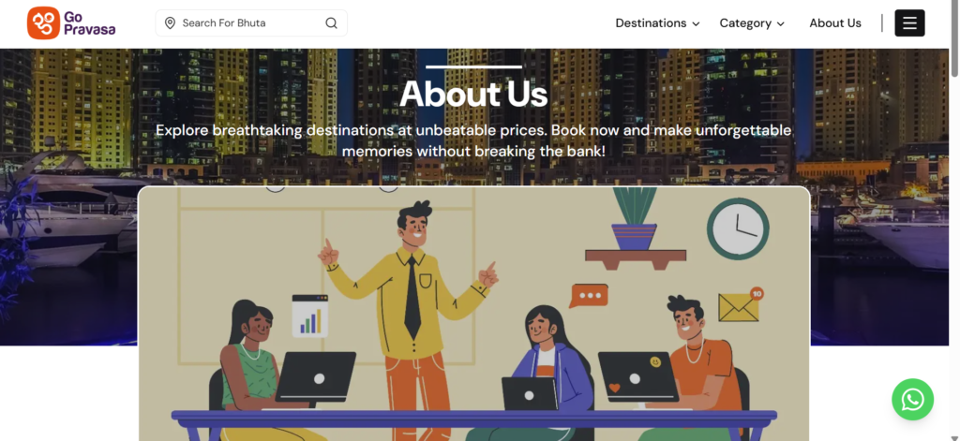Click the Go Pravasa brand name text
Viewport: 960px width, 441px height.
[x=89, y=23]
